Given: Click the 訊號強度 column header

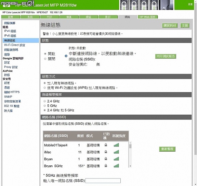Looking at the screenshot, I should (119, 136).
